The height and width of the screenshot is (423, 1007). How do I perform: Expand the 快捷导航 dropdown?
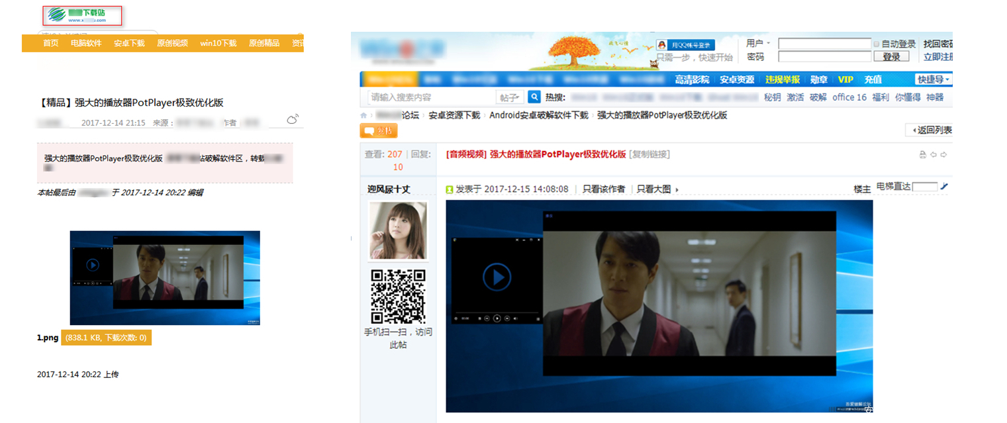pyautogui.click(x=934, y=79)
